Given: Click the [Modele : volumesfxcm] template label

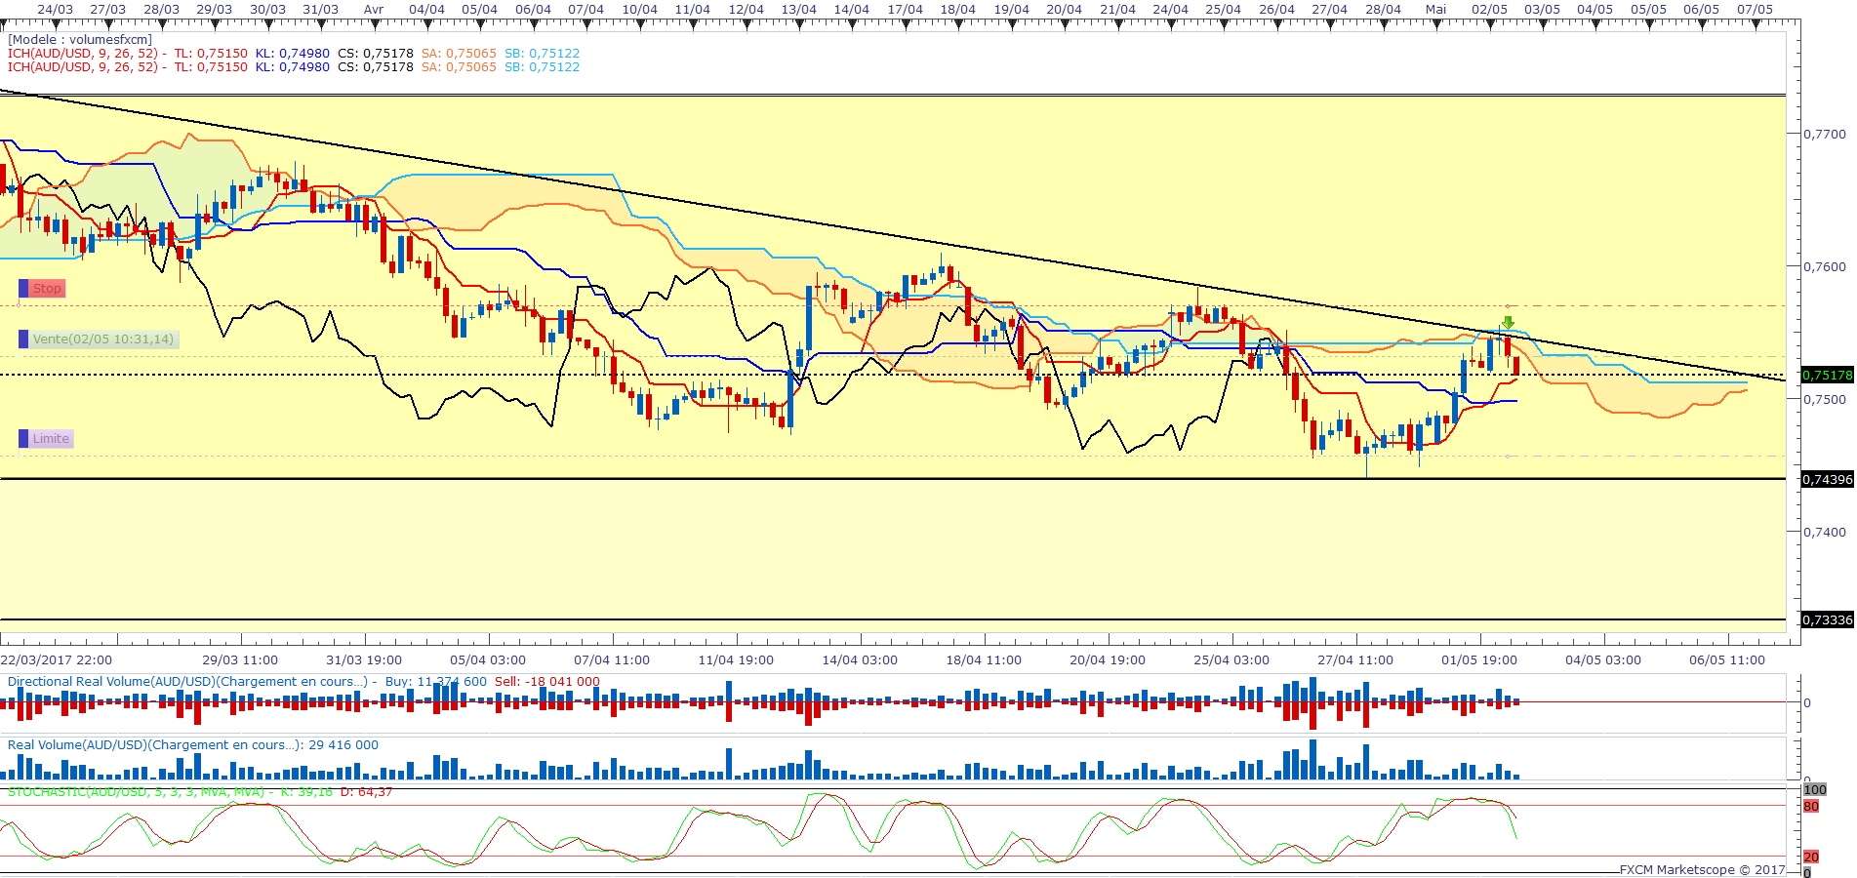Looking at the screenshot, I should click(80, 40).
